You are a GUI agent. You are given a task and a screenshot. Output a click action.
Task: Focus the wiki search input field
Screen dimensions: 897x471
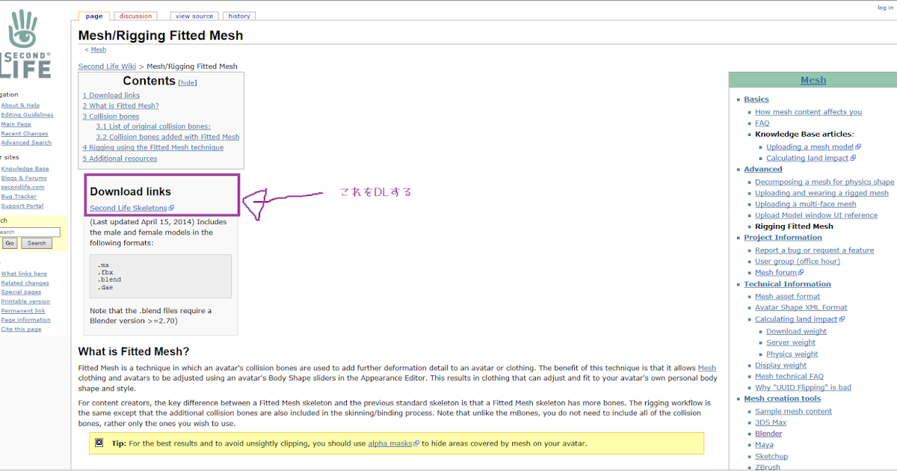coord(30,233)
